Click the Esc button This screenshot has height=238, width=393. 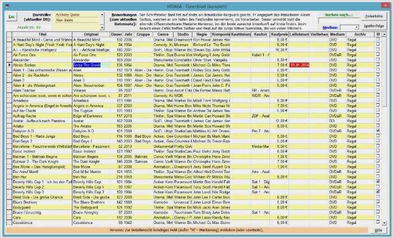[12, 17]
